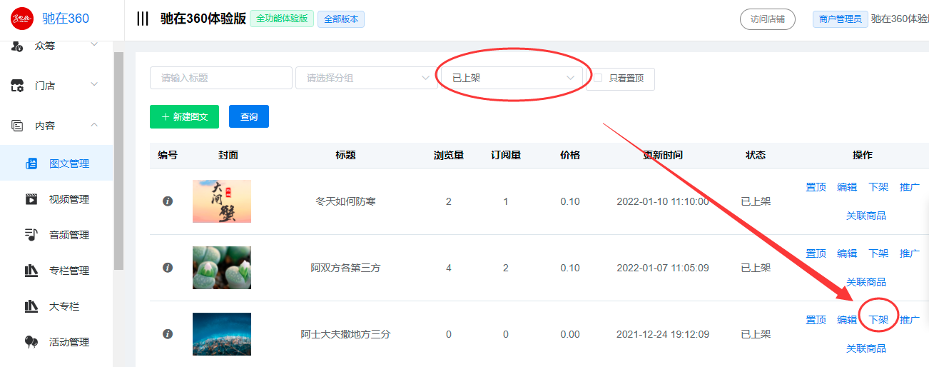The width and height of the screenshot is (929, 367).
Task: Click cover thumbnail of 阿双方各第三方
Action: (222, 268)
